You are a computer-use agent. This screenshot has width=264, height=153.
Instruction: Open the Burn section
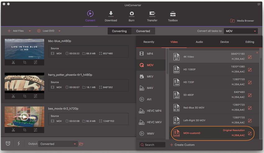pos(131,16)
